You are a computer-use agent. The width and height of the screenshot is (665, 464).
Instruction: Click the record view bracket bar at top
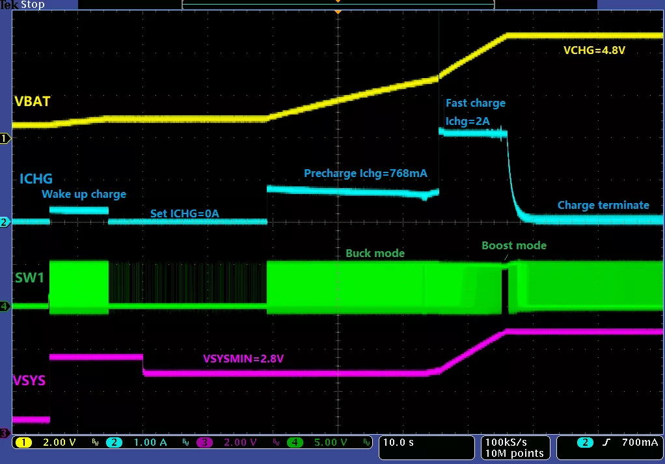(338, 5)
